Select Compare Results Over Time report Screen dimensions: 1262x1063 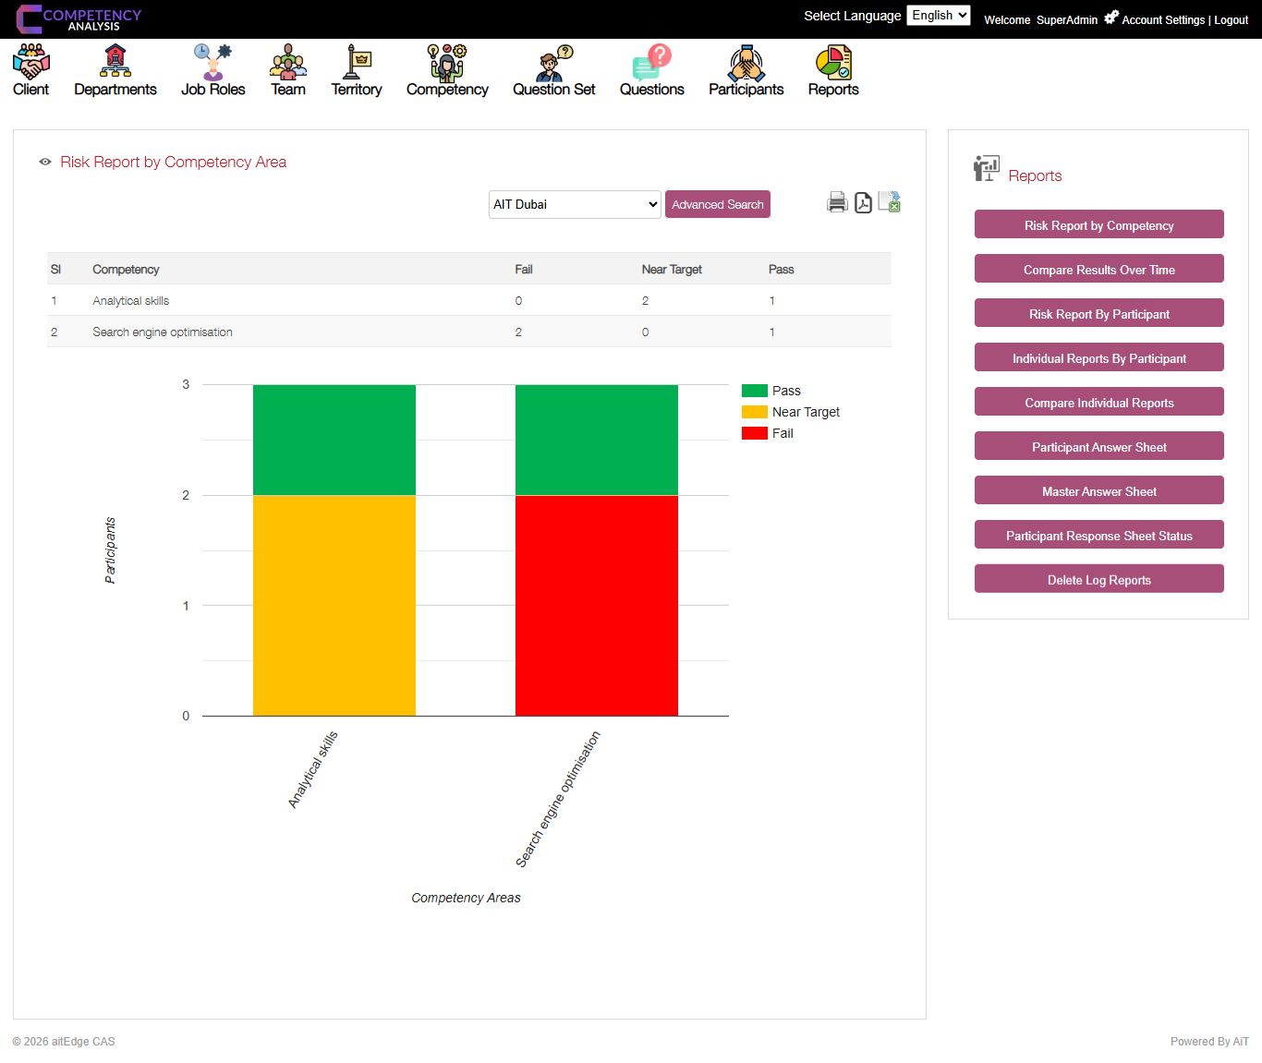(1098, 269)
